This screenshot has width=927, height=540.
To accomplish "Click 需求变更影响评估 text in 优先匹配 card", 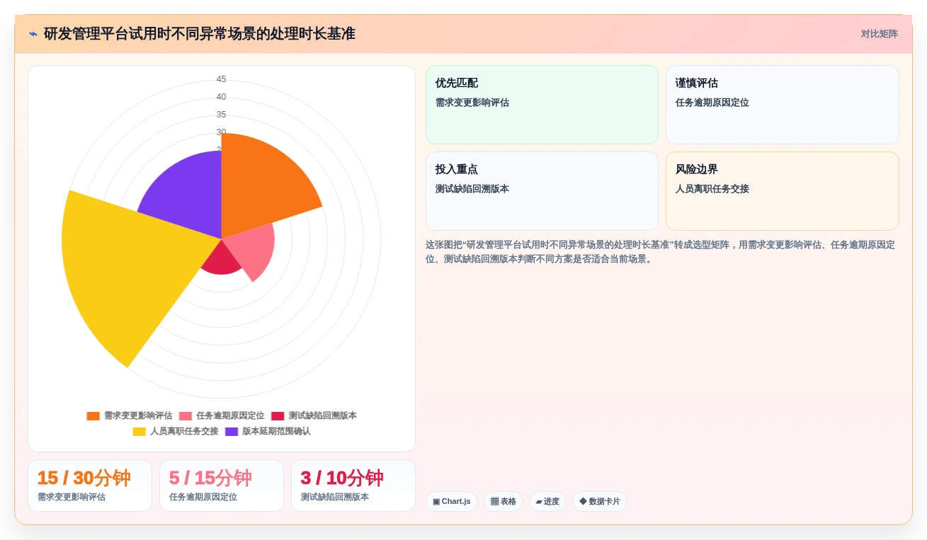I will click(x=472, y=103).
